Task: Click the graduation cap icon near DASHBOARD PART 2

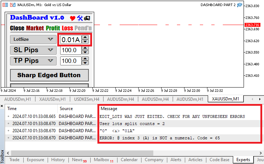Action: [240, 5]
